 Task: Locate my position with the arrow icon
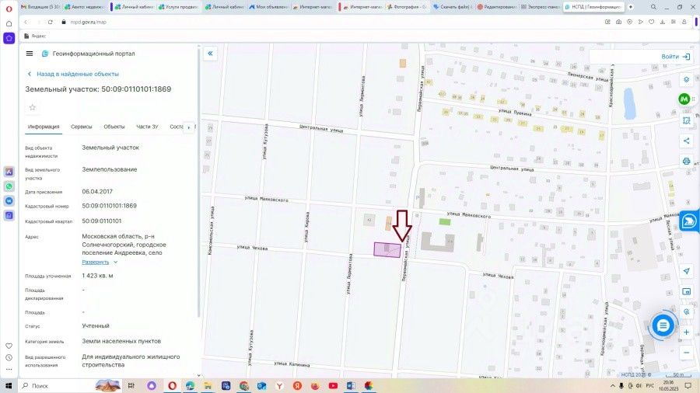(x=687, y=271)
